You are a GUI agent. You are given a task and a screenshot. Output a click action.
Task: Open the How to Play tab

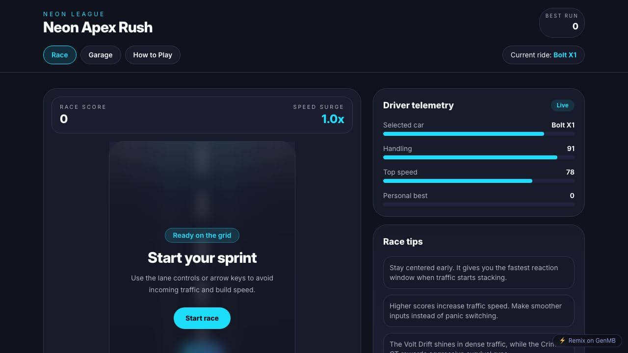153,55
